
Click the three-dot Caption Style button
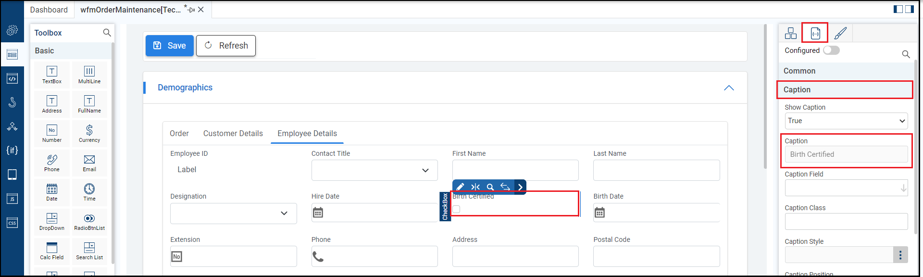[x=900, y=255]
